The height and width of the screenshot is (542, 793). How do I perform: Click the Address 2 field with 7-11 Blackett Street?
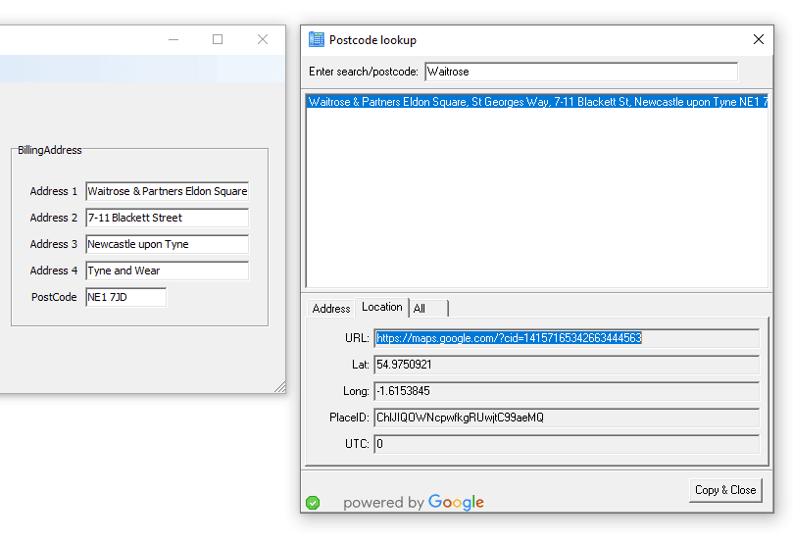(x=168, y=218)
